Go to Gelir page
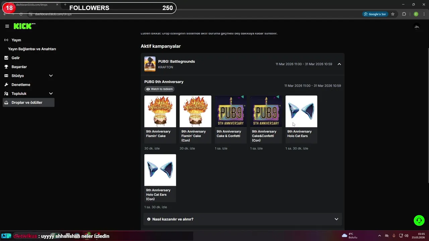Viewport: 429px width, 241px height. click(x=28, y=58)
